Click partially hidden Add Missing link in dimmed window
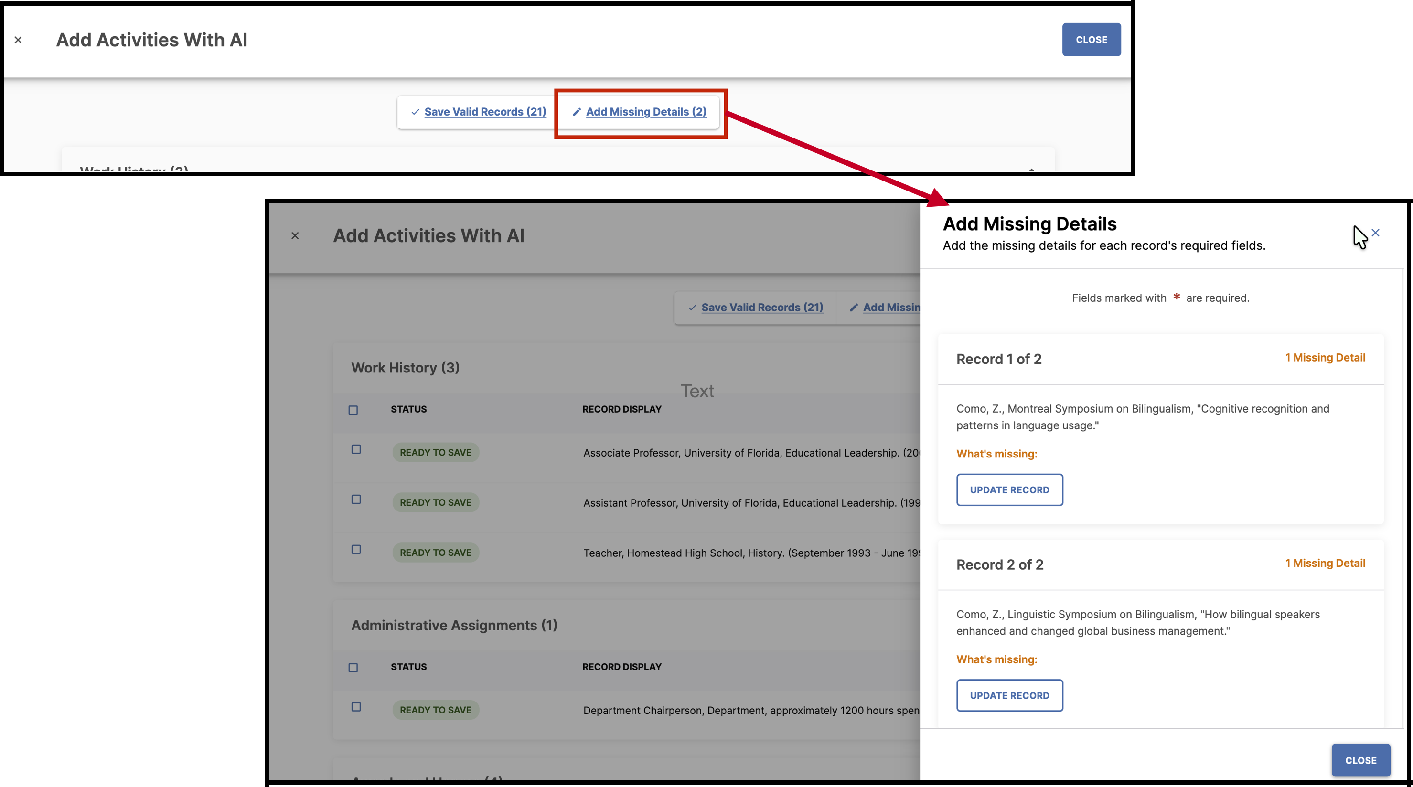Image resolution: width=1413 pixels, height=787 pixels. tap(891, 308)
